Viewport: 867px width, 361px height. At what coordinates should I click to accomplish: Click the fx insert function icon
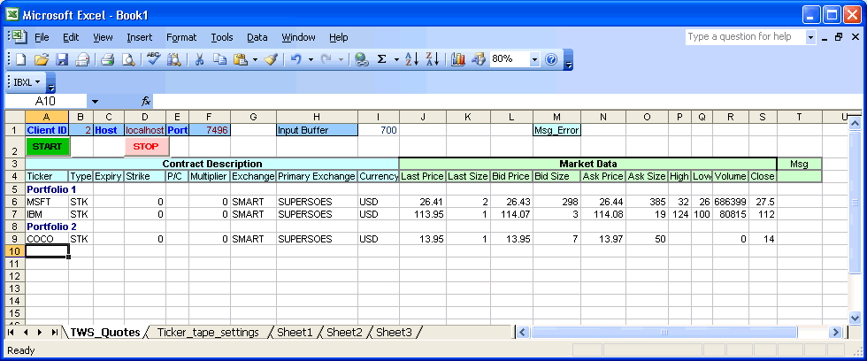pos(146,101)
